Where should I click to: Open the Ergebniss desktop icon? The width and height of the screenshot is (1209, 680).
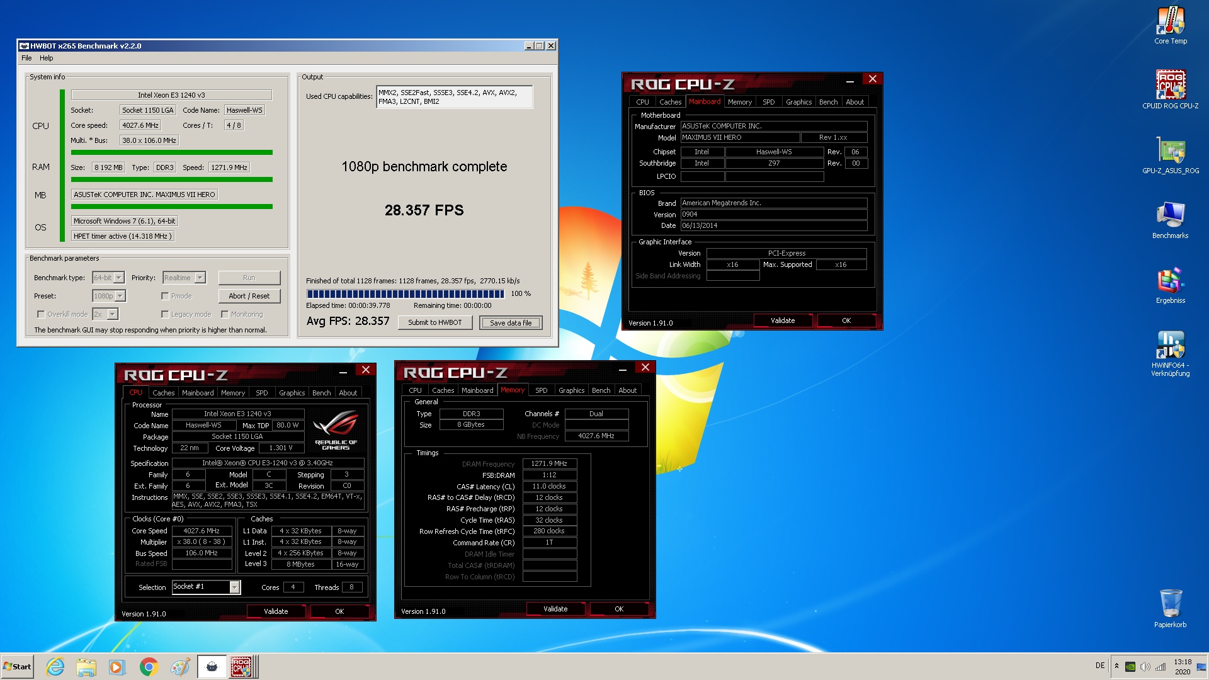click(1170, 285)
